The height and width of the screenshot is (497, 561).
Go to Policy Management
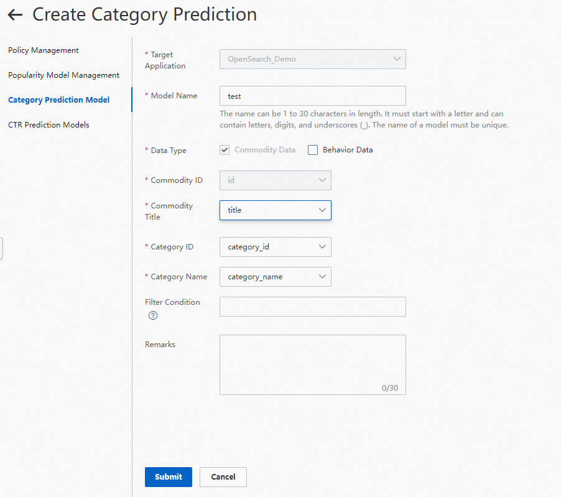(x=44, y=50)
